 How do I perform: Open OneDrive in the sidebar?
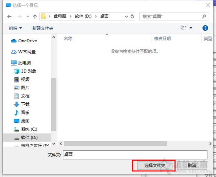pyautogui.click(x=27, y=41)
